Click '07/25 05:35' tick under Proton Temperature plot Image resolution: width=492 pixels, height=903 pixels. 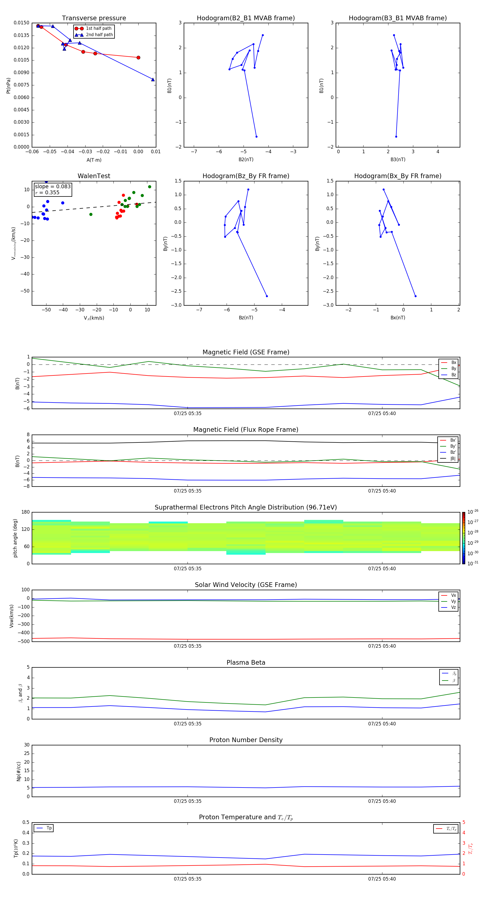[x=188, y=879]
